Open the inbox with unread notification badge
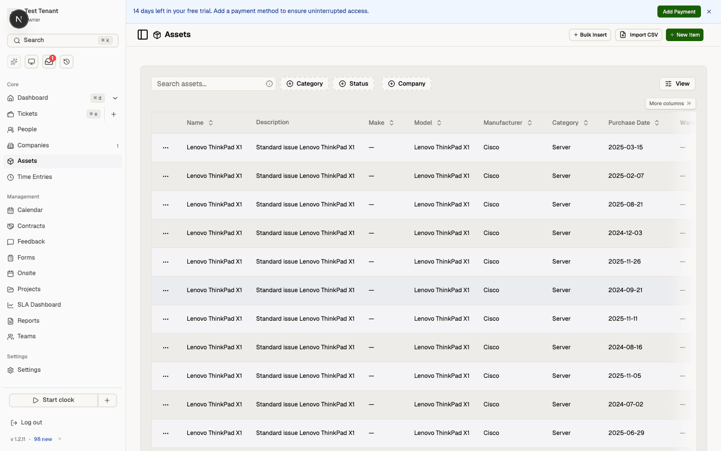This screenshot has height=451, width=721. [49, 62]
